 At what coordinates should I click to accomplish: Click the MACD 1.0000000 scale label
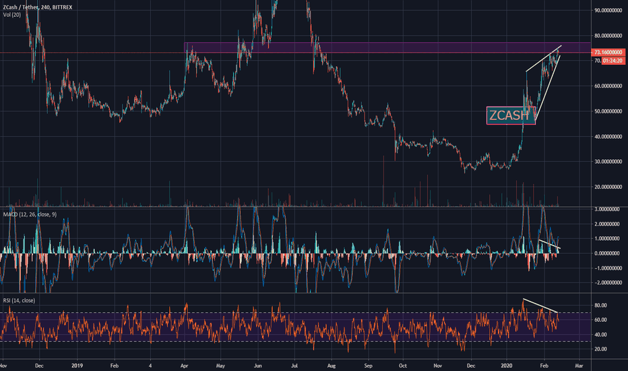point(608,239)
